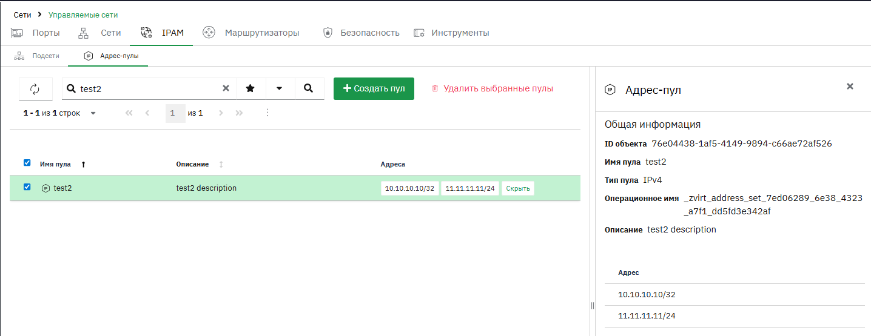Click the star favorites search icon

pyautogui.click(x=250, y=88)
